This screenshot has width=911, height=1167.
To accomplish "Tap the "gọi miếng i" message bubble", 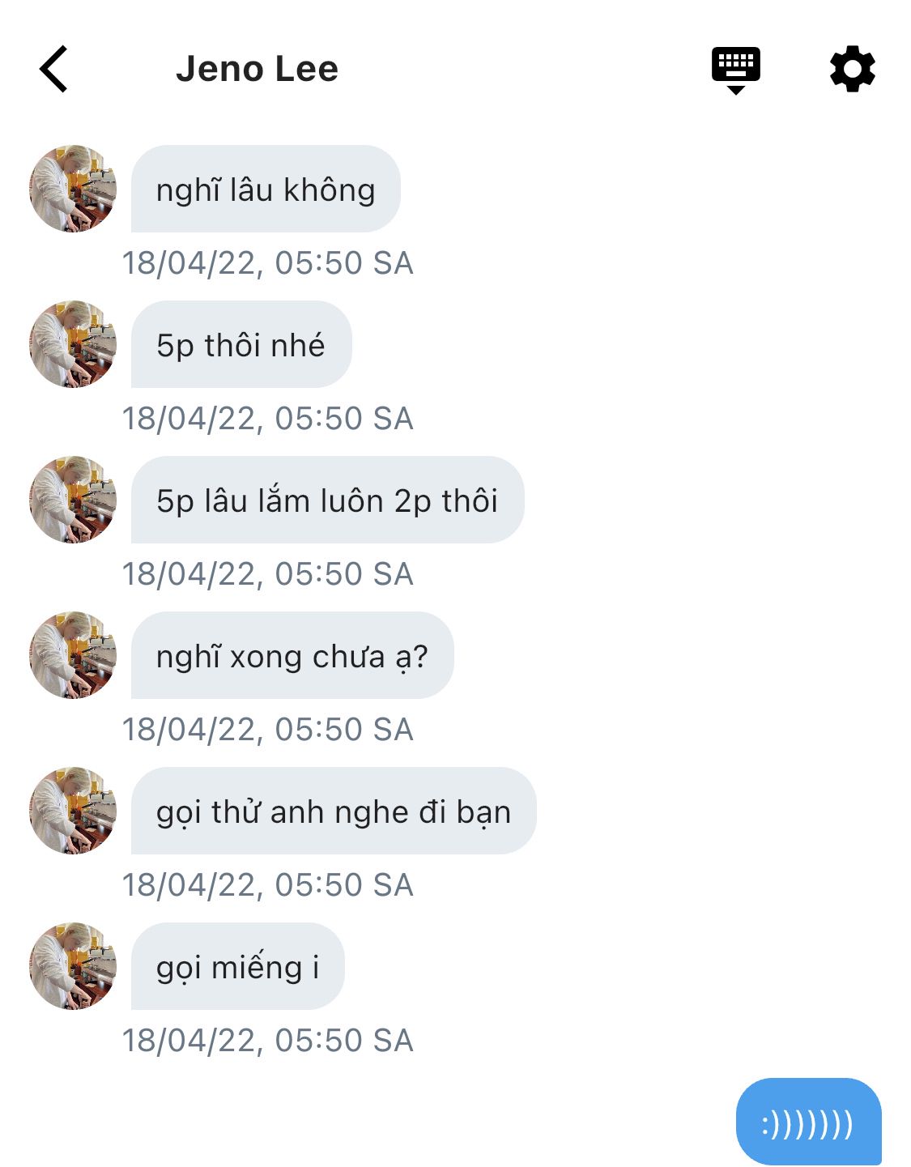I will tap(237, 967).
